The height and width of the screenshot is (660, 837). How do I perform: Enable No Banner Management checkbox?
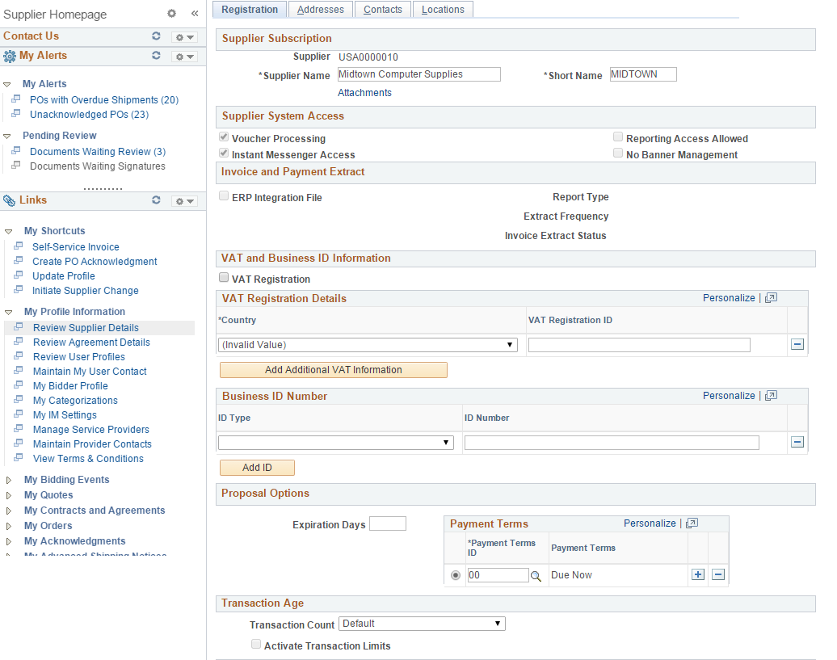point(618,153)
